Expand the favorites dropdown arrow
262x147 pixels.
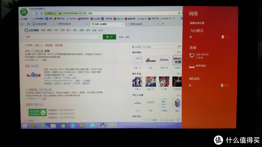(29, 19)
